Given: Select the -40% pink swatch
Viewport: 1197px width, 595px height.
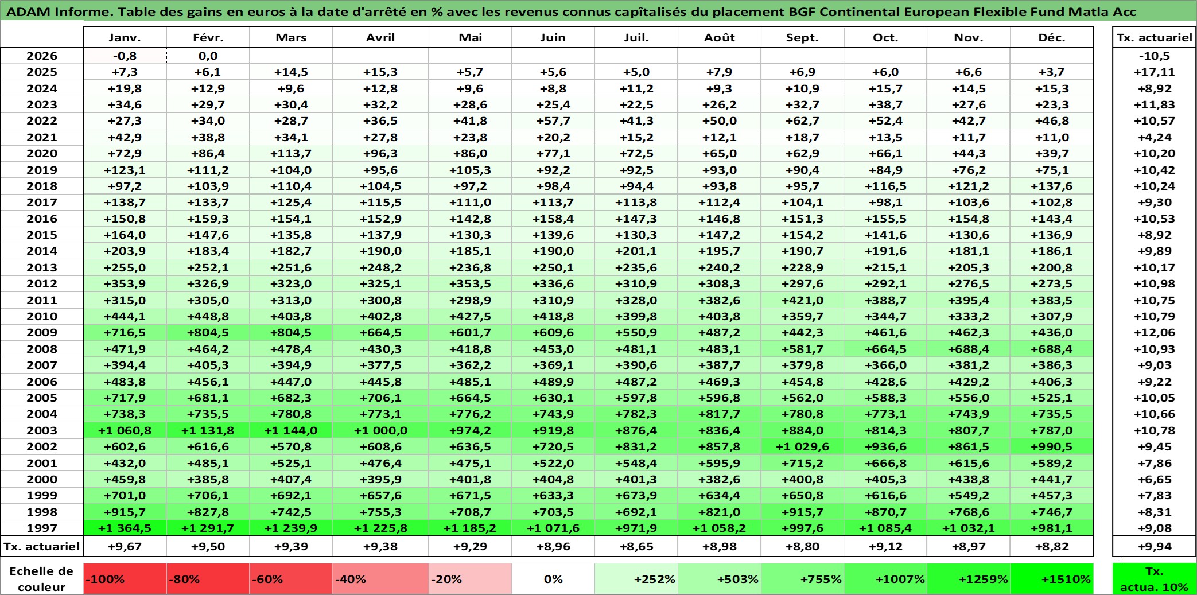Looking at the screenshot, I should (380, 579).
